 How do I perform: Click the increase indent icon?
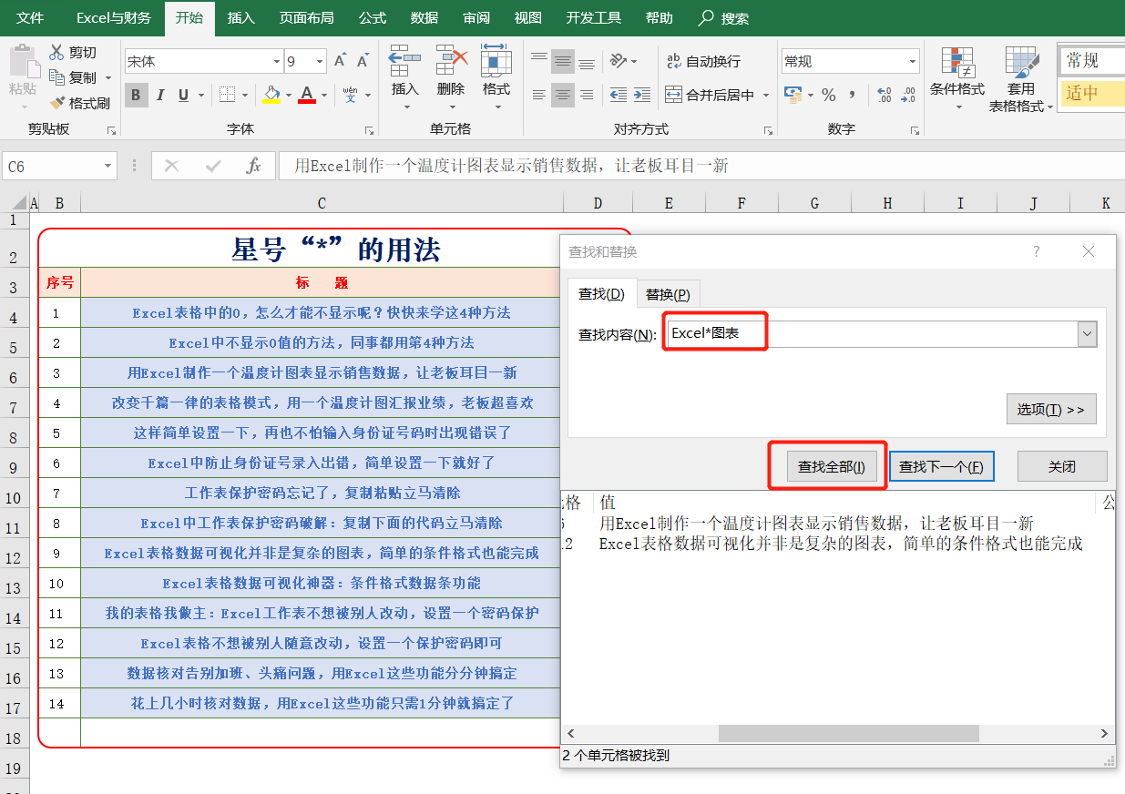pyautogui.click(x=642, y=95)
